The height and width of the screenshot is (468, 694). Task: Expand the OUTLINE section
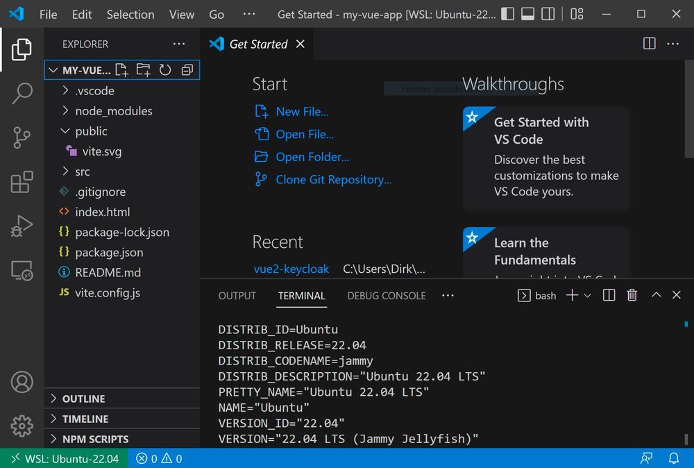pyautogui.click(x=122, y=399)
